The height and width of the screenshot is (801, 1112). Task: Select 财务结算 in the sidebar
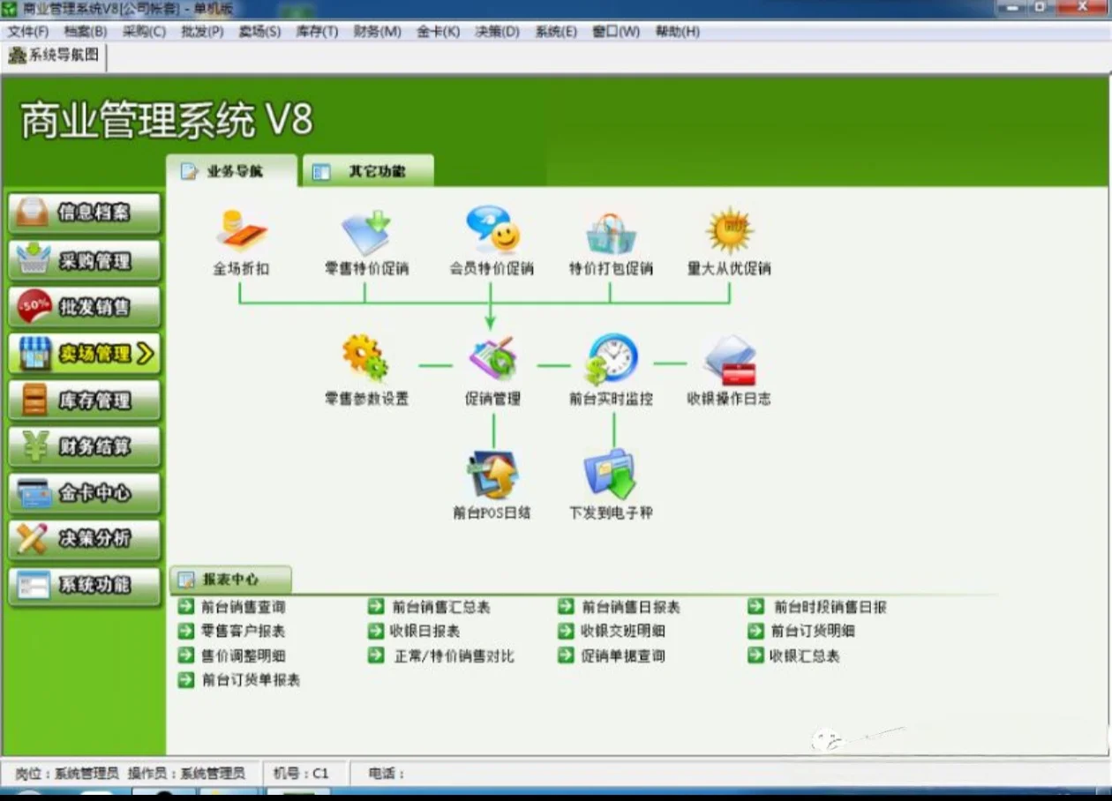point(85,447)
